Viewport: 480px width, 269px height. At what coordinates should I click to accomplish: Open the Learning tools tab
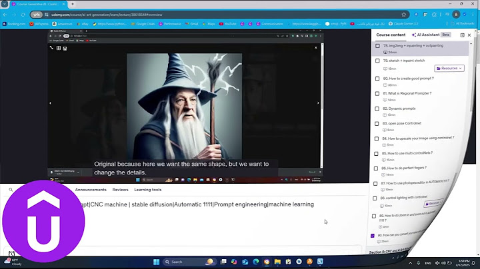[148, 190]
